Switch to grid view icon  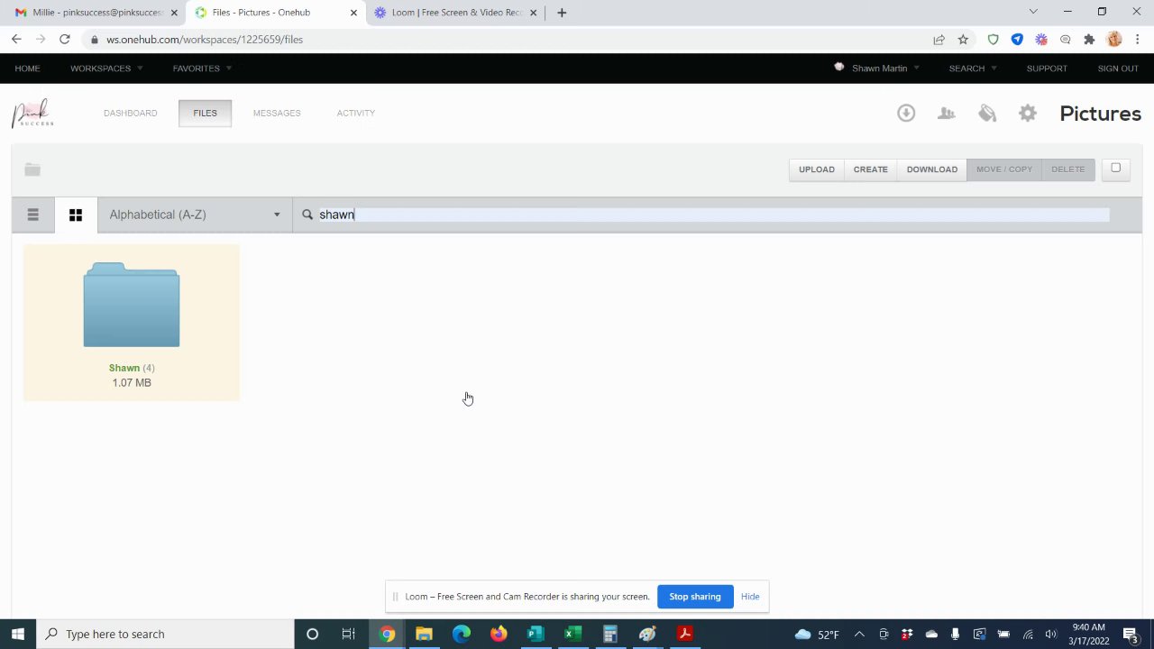(76, 215)
